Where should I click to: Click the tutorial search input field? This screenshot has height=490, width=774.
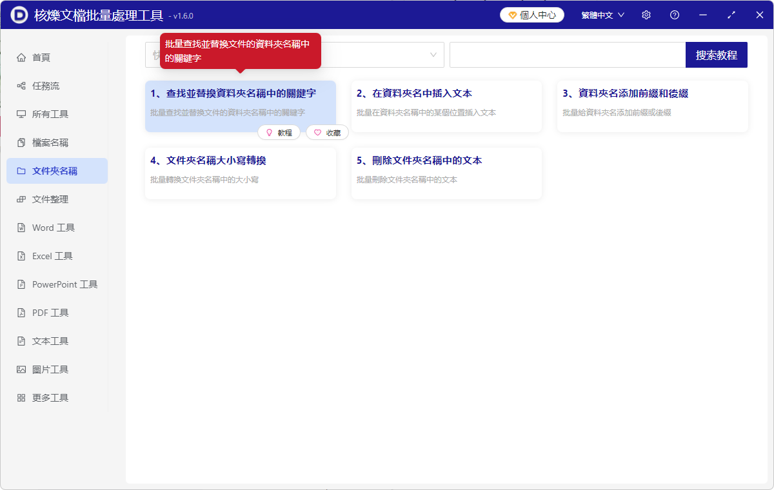tap(568, 55)
